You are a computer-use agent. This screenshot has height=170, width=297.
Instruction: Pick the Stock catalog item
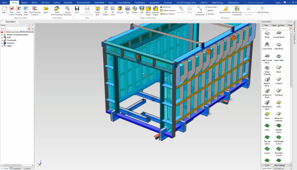[x=267, y=35]
